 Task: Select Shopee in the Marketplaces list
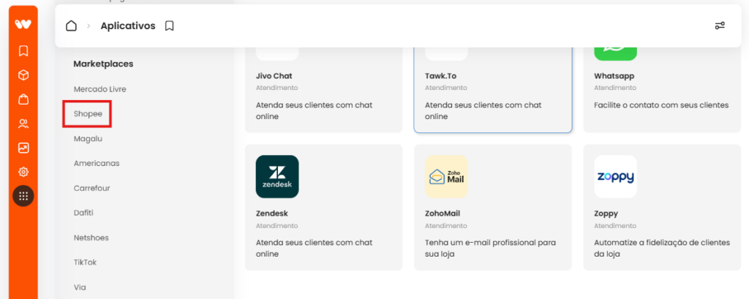[x=88, y=113]
